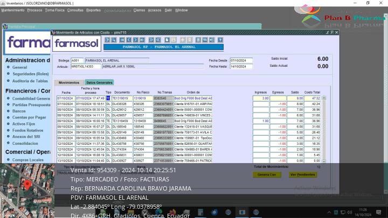Click the list of values lines icon

[x=198, y=40]
